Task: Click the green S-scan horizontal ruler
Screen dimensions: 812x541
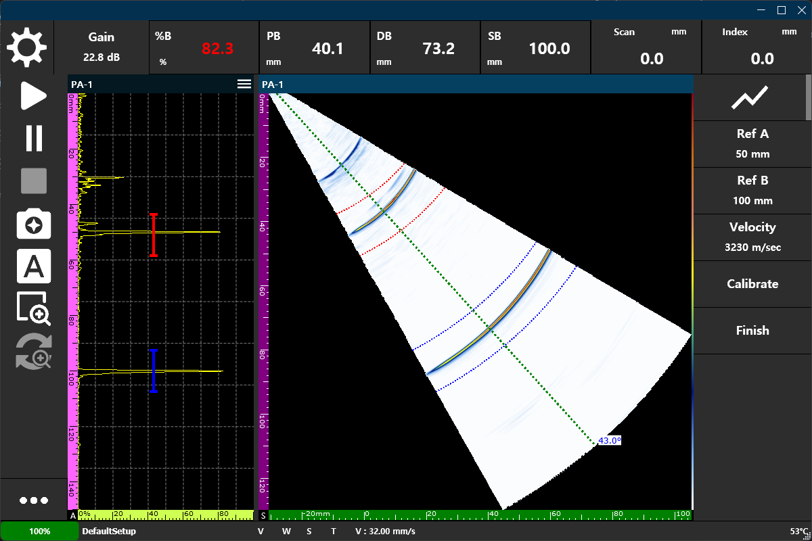Action: coord(480,515)
